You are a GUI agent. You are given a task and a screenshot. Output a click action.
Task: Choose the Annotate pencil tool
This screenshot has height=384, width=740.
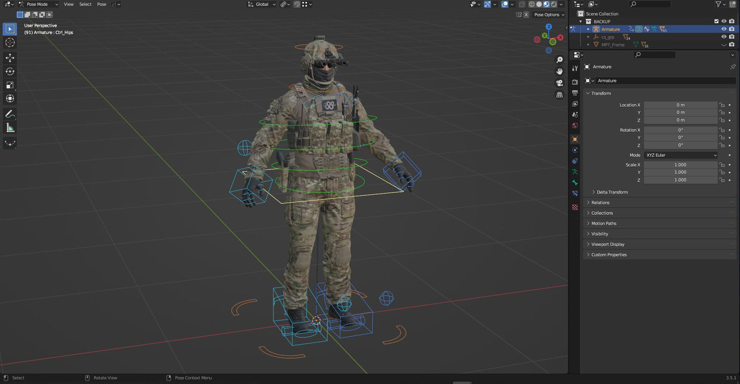tap(10, 114)
